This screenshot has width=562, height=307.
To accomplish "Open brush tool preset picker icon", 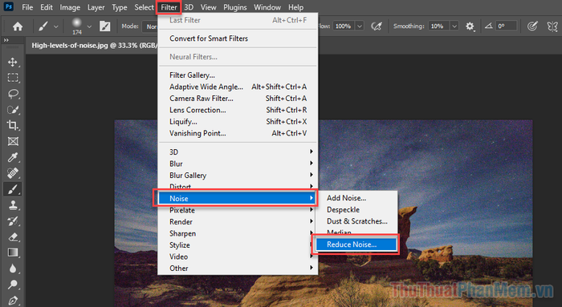I will (x=43, y=26).
